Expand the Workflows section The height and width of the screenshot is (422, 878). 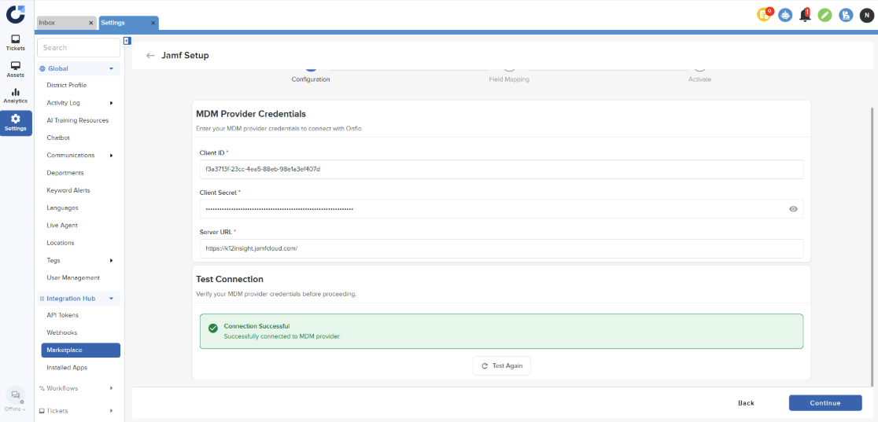point(111,388)
